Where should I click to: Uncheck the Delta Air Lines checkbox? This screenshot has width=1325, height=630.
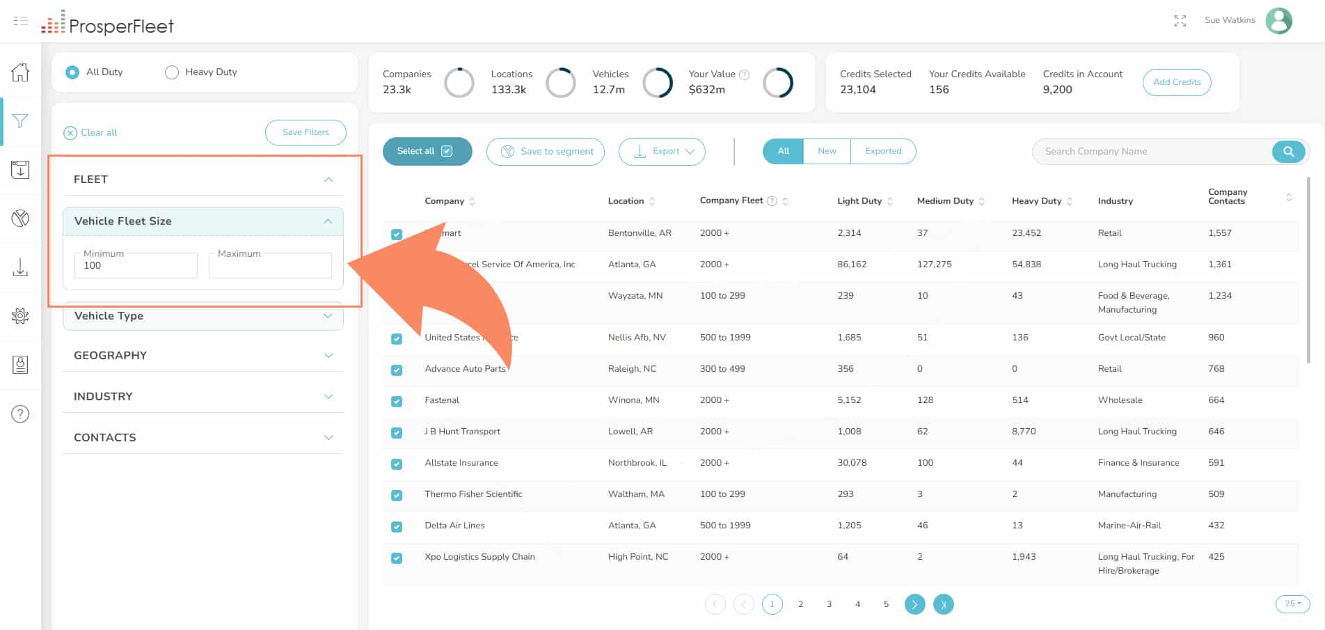coord(397,526)
